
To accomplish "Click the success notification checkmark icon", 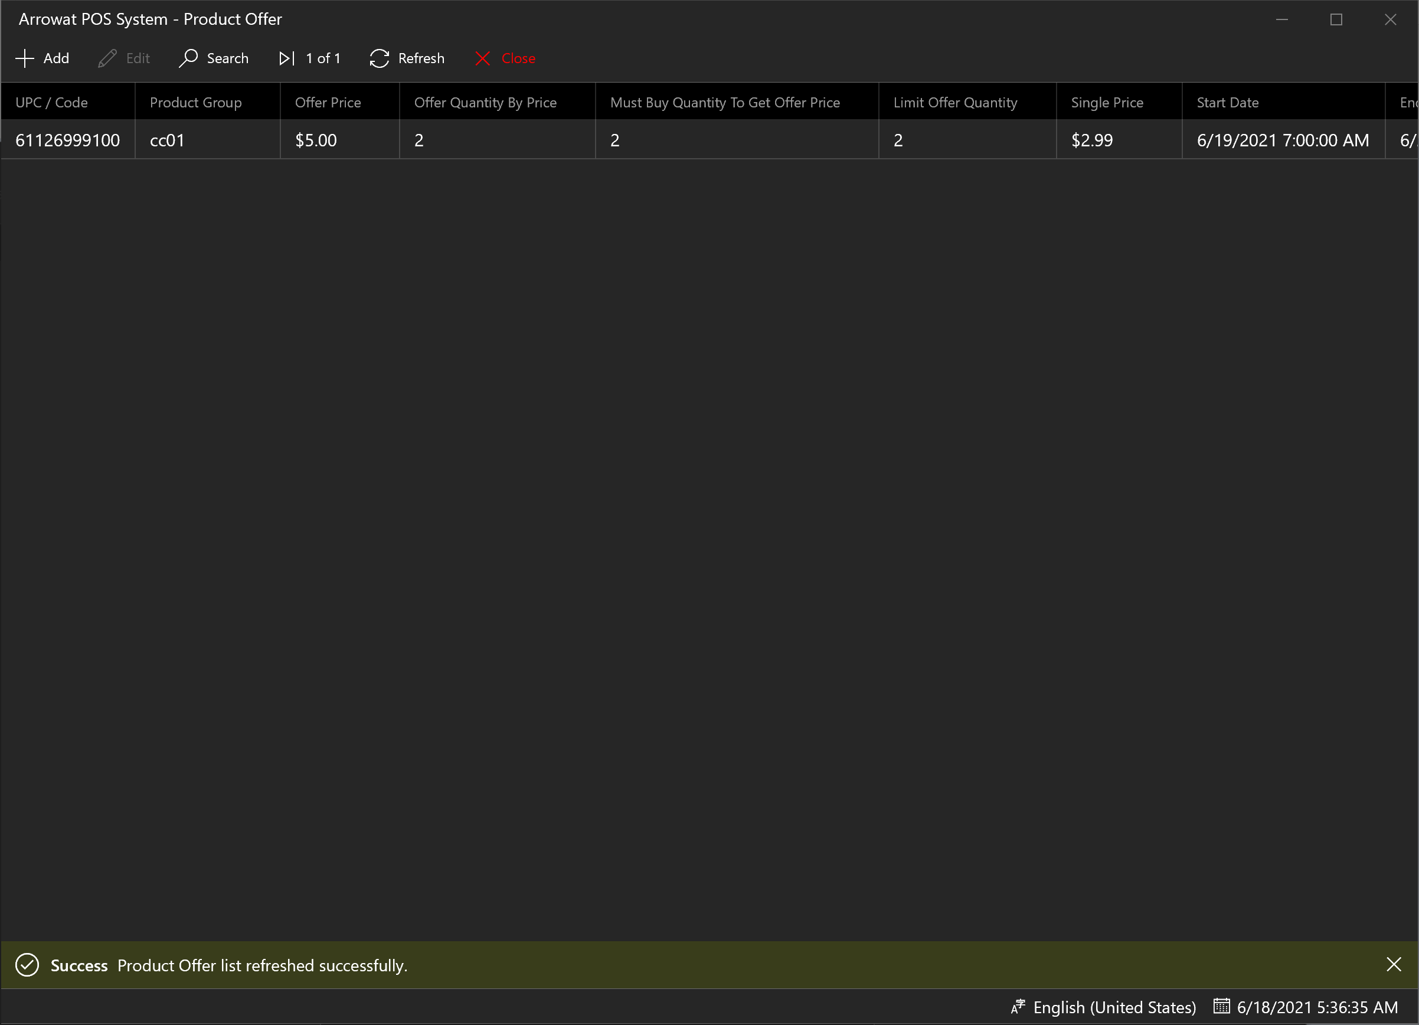I will point(27,965).
